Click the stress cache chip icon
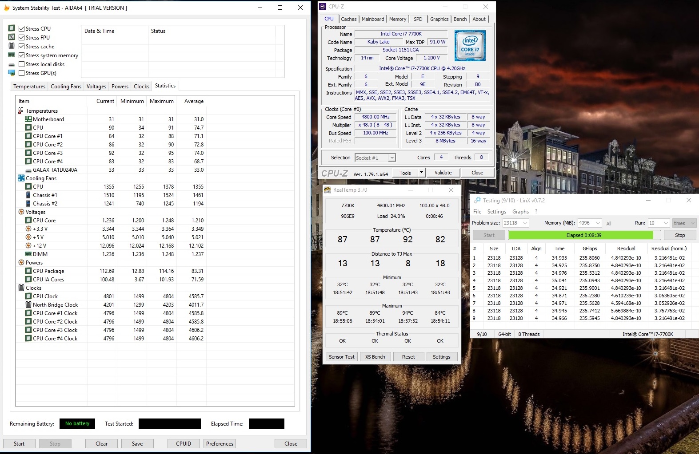 [12, 46]
